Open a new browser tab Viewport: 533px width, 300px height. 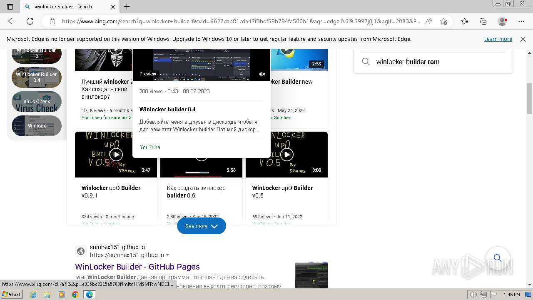click(x=127, y=7)
